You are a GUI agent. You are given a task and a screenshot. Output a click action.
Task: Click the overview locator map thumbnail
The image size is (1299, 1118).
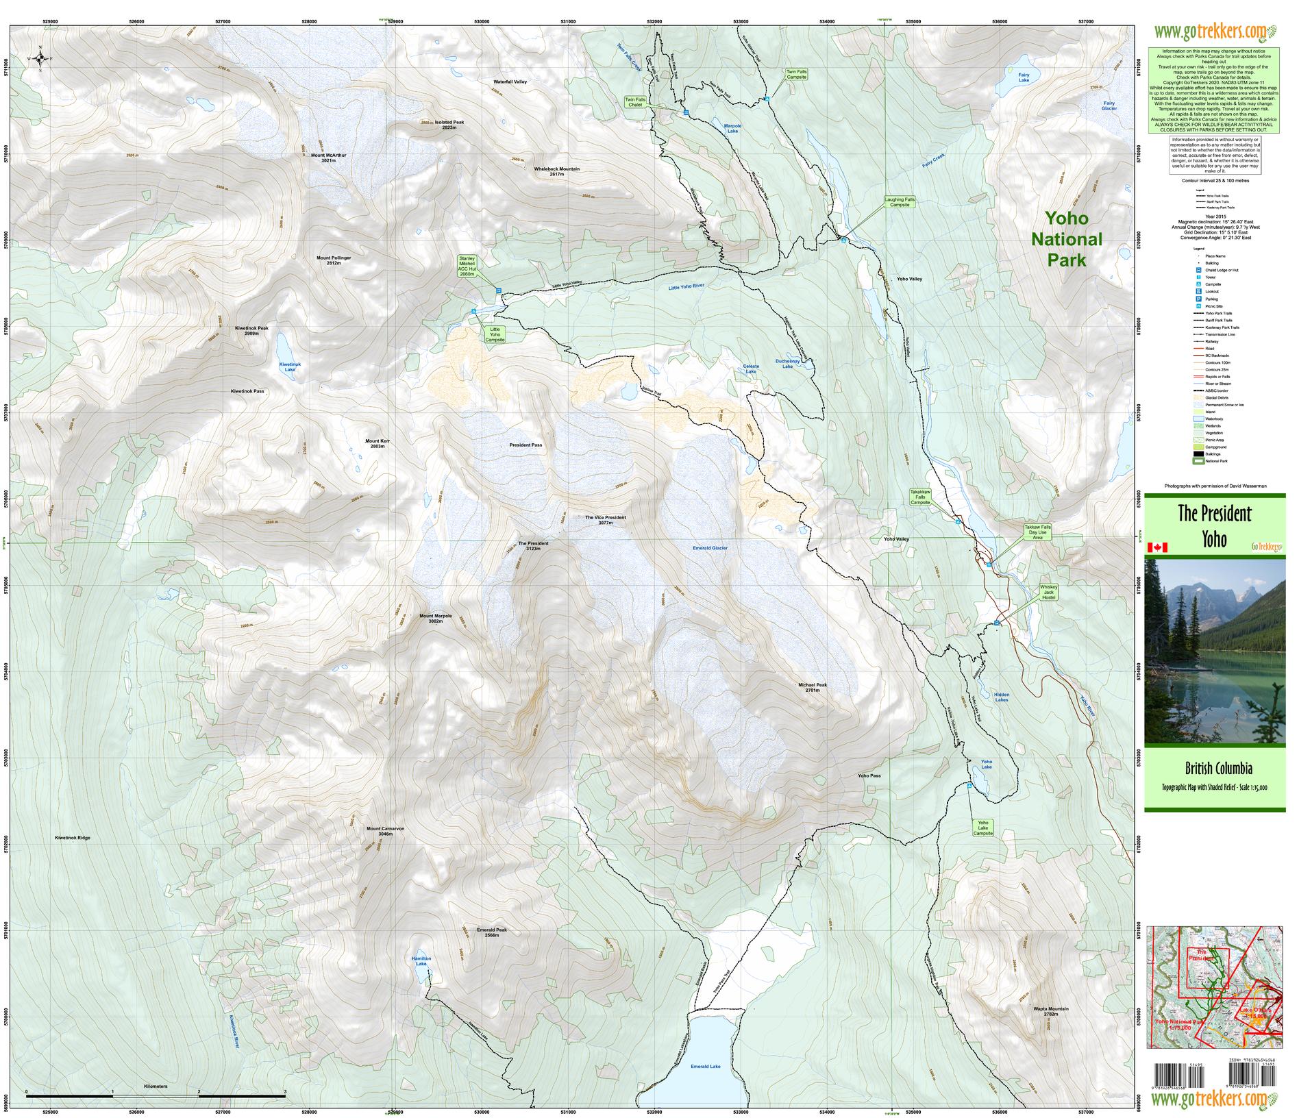[x=1215, y=989]
